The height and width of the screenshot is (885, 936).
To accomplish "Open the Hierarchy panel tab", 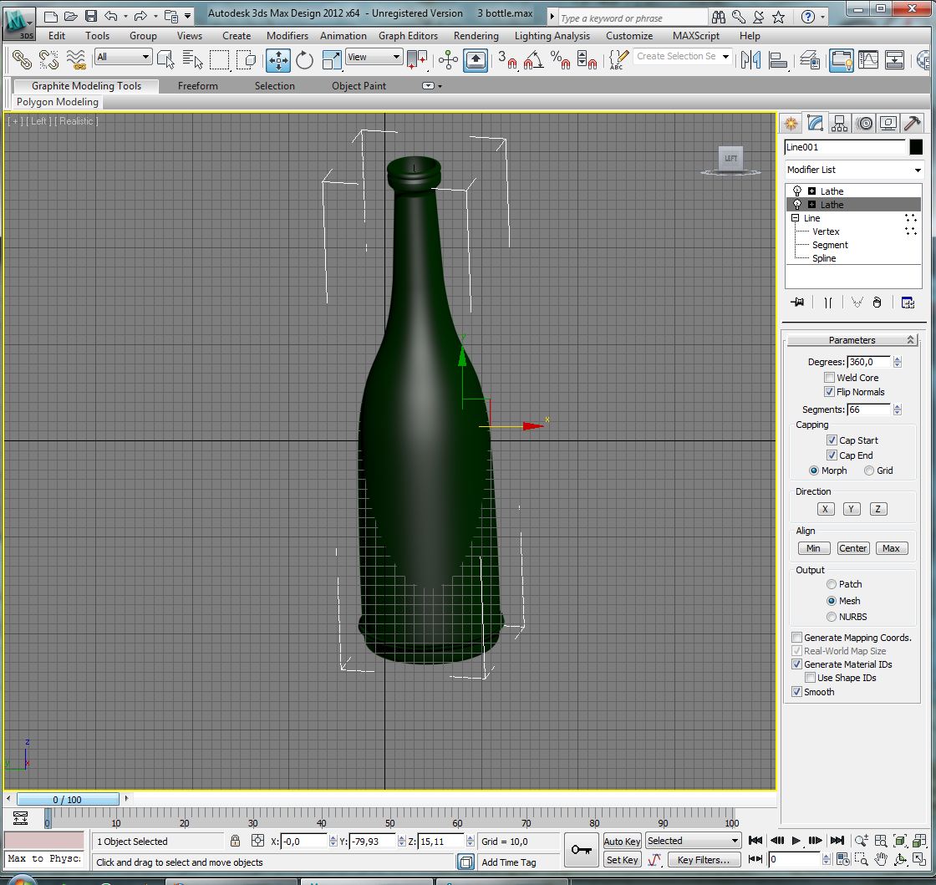I will tap(840, 124).
